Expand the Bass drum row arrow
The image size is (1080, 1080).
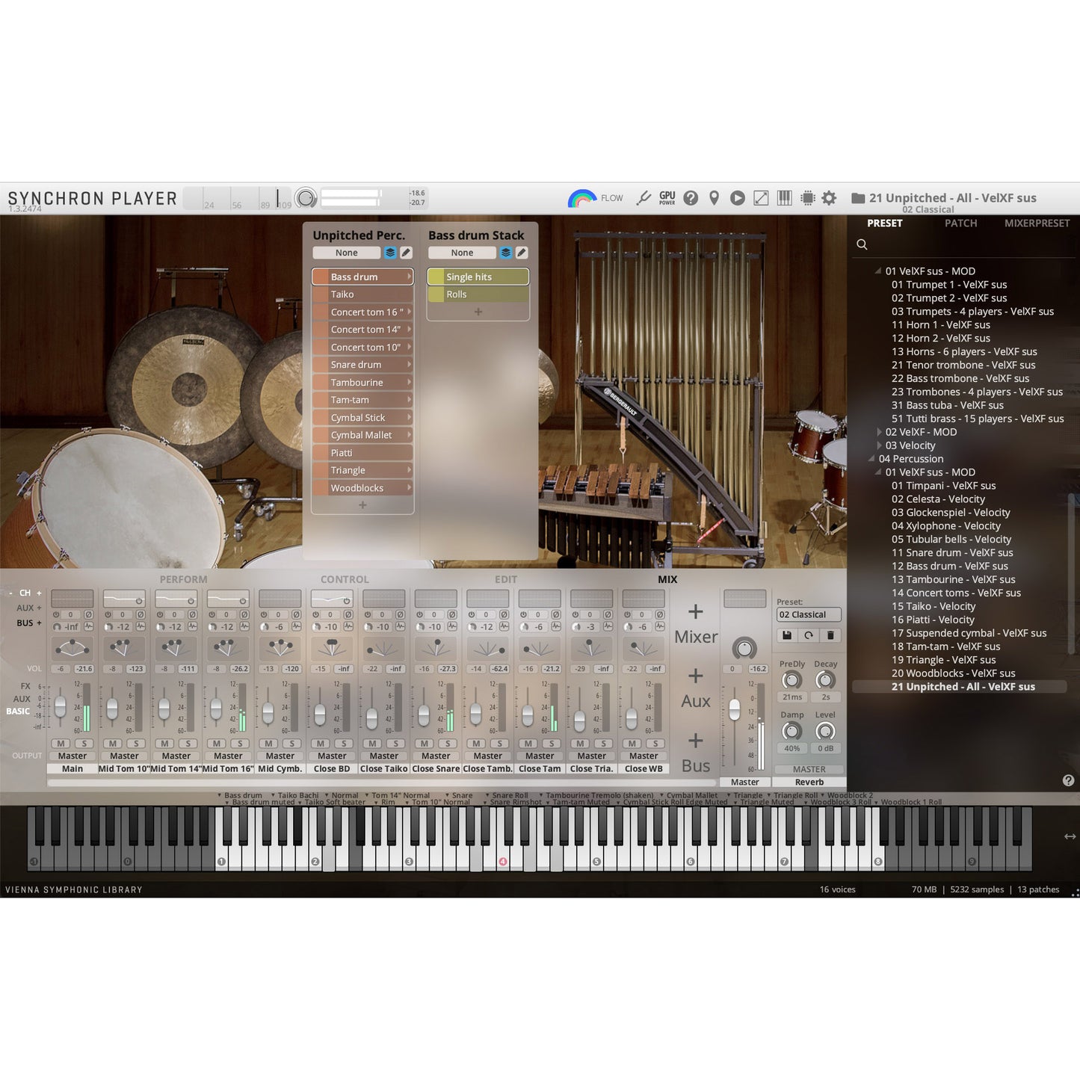click(x=409, y=277)
